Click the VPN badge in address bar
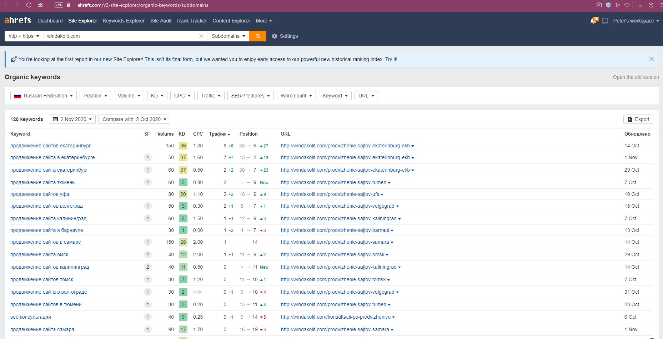 pyautogui.click(x=59, y=5)
